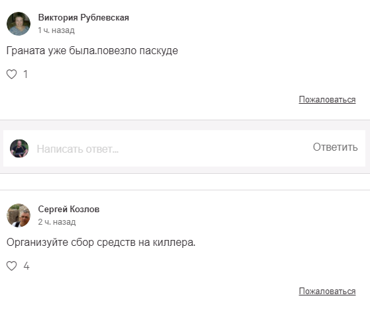Click the '2 ч. назад' timestamp

click(x=57, y=222)
